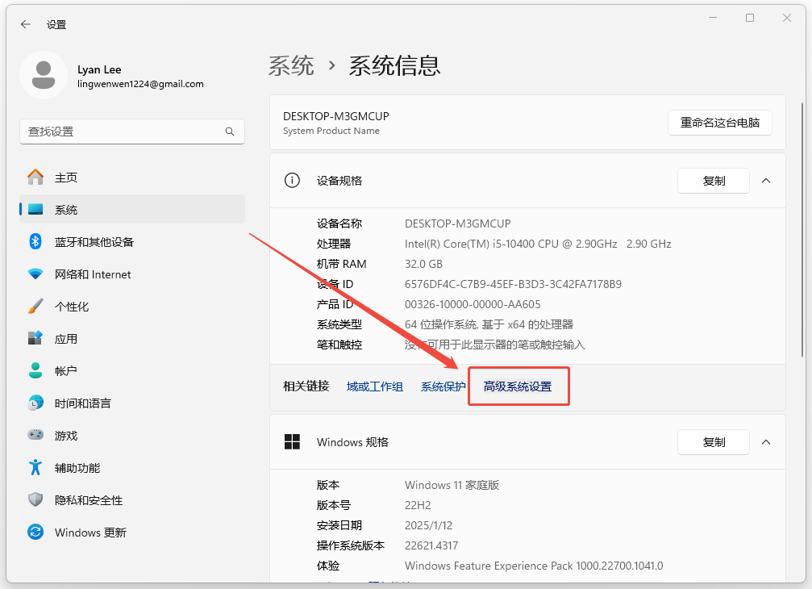The image size is (812, 589).
Task: Select the 帐户 account icon
Action: [x=35, y=371]
